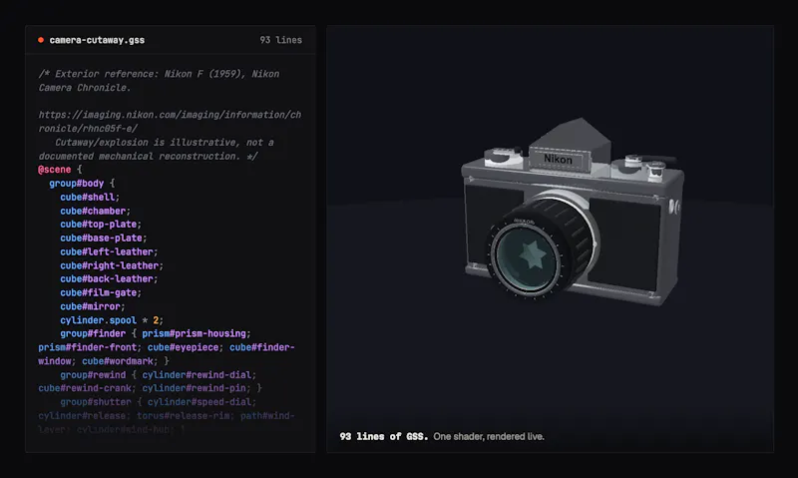The image size is (798, 478).
Task: Select the cube#base-plate line
Action: (x=104, y=239)
